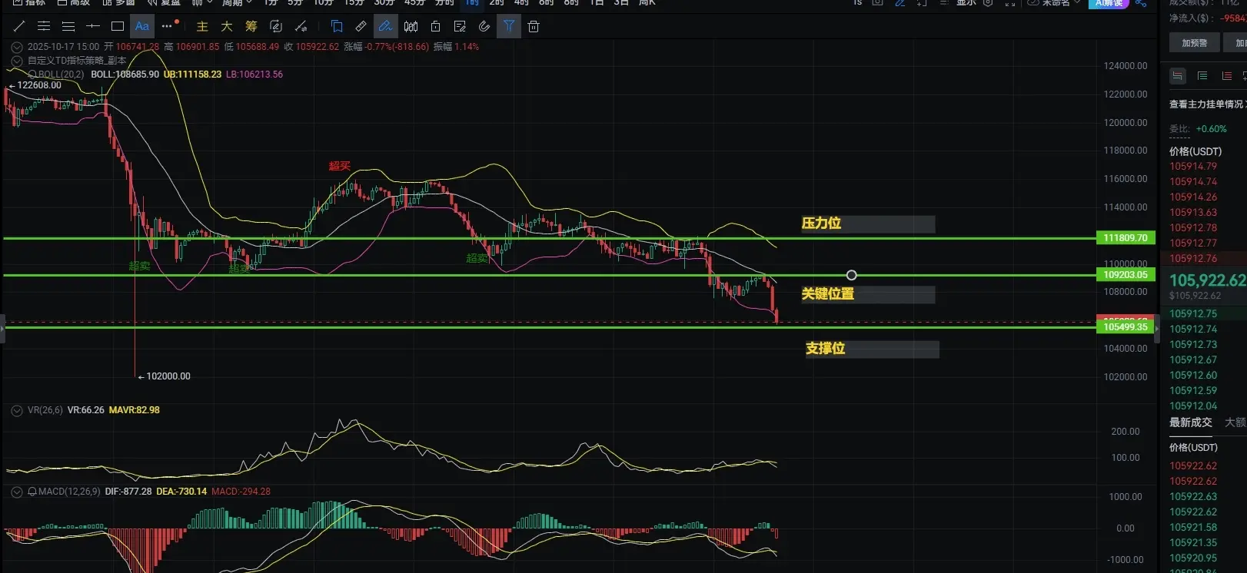Click the 105499.35 support price tag
Image resolution: width=1247 pixels, height=573 pixels.
pyautogui.click(x=1126, y=327)
